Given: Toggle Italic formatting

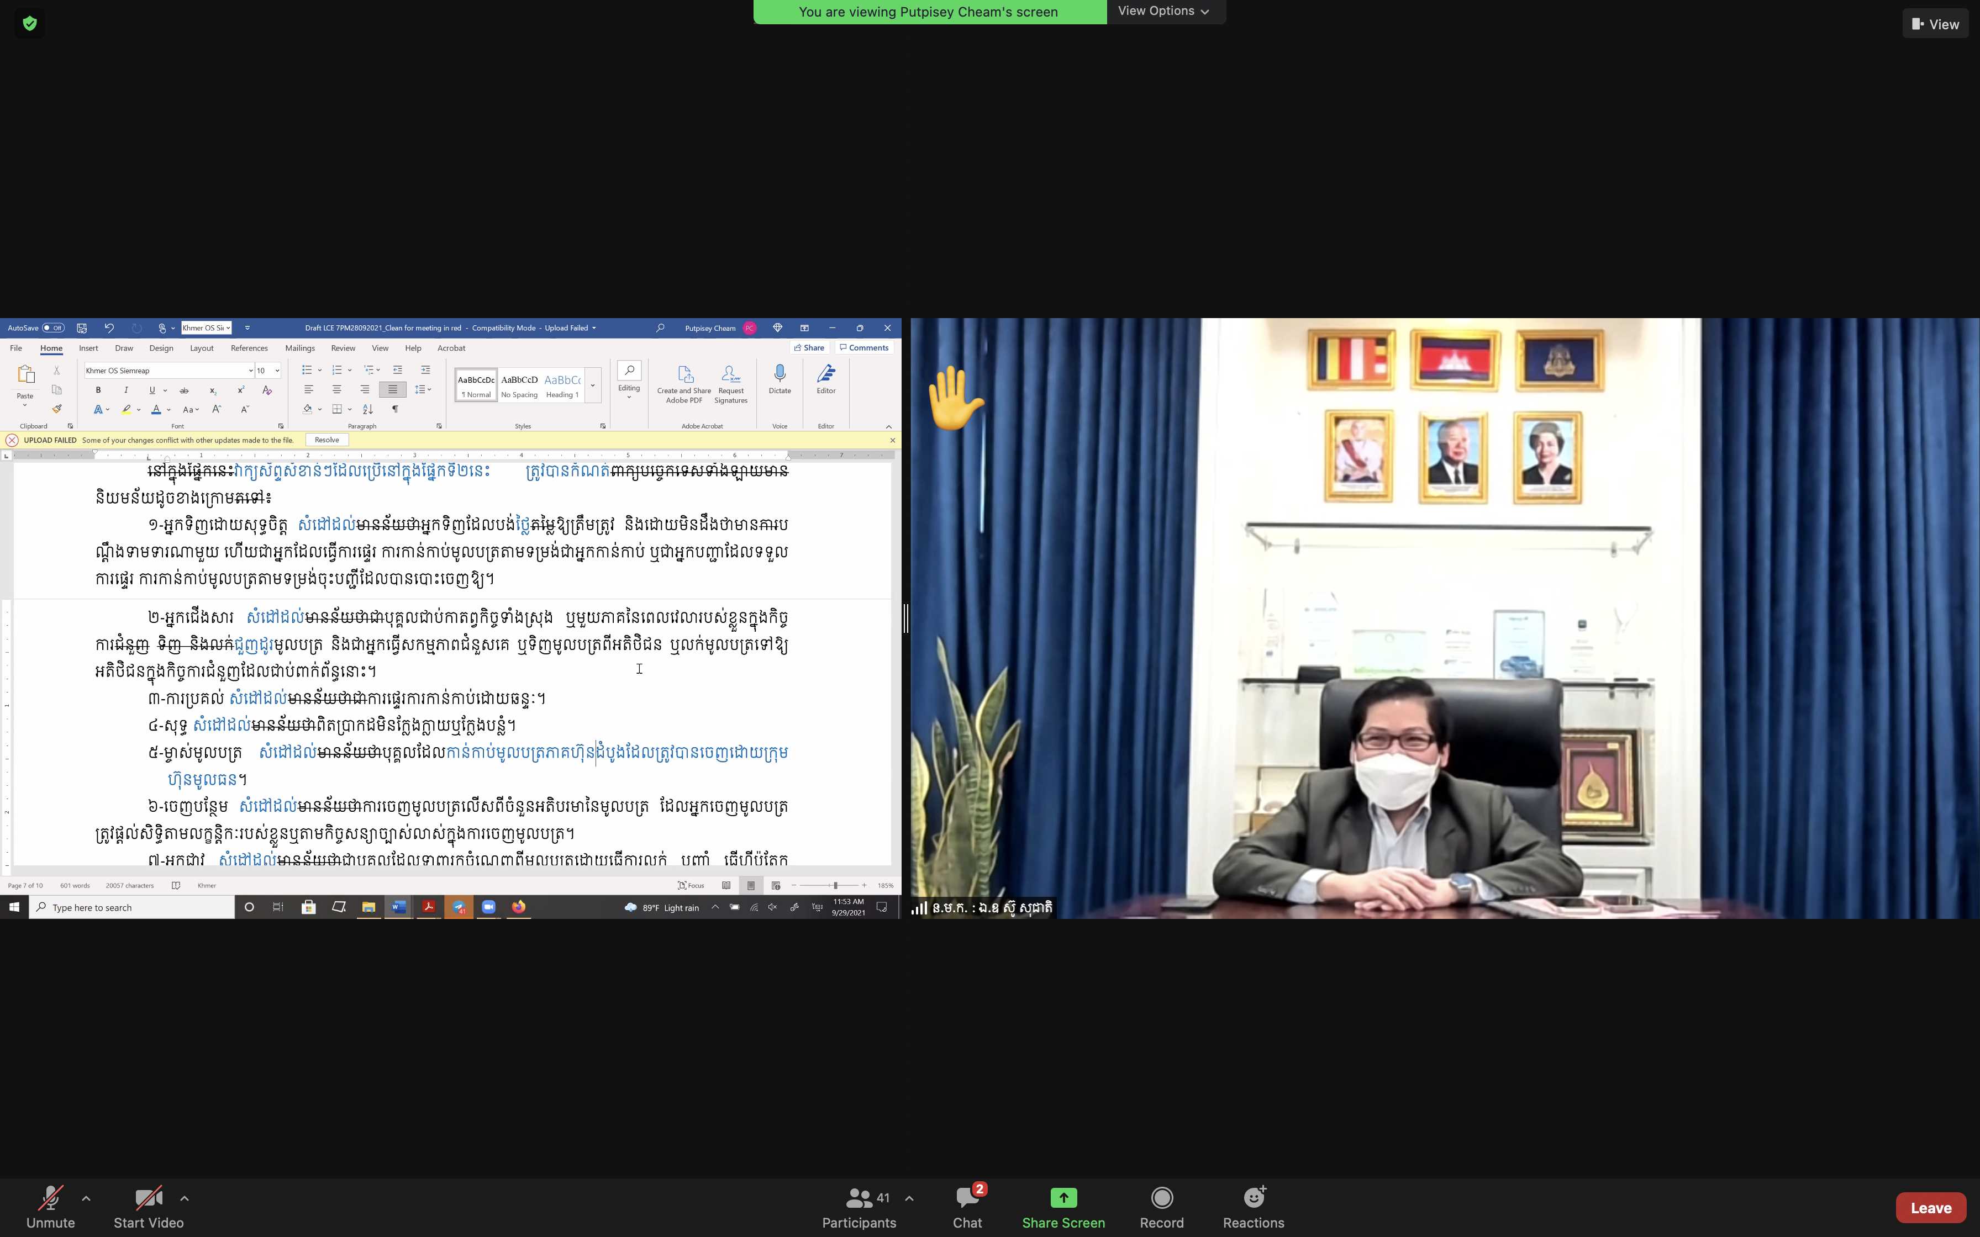Looking at the screenshot, I should click(126, 390).
